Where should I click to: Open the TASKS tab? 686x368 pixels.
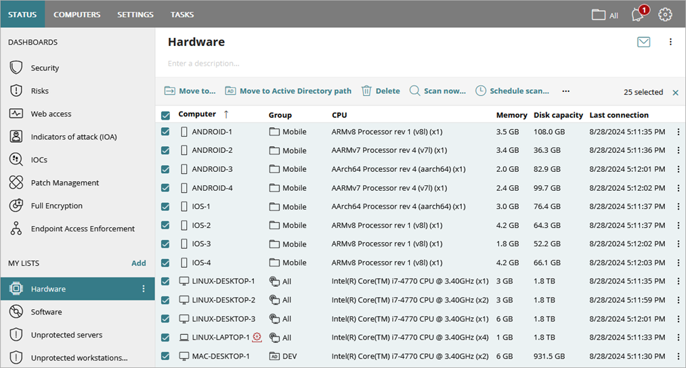coord(182,14)
